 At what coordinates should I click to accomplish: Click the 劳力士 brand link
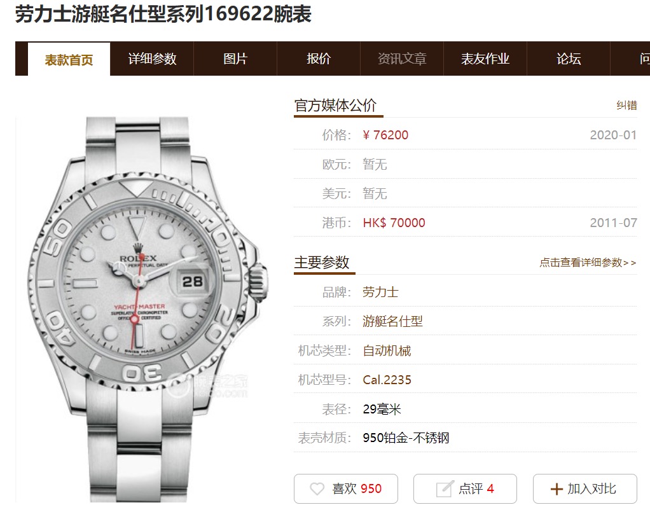point(380,292)
